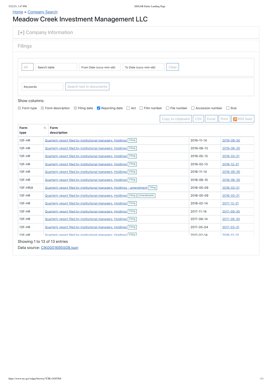Click the Keywords input field
This screenshot has width=272, height=385.
(x=42, y=86)
